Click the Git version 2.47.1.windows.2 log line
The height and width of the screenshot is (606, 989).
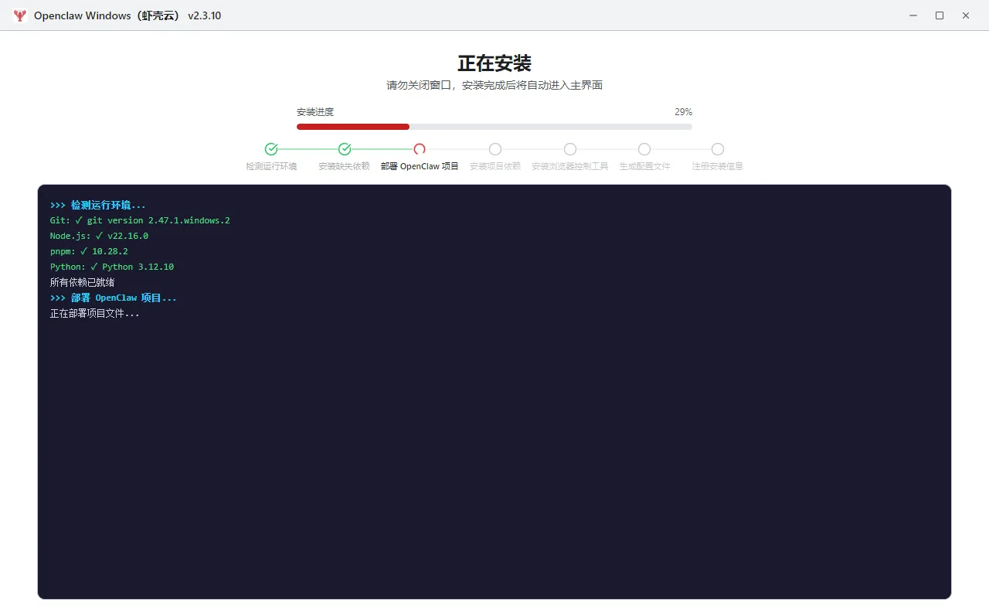point(140,220)
